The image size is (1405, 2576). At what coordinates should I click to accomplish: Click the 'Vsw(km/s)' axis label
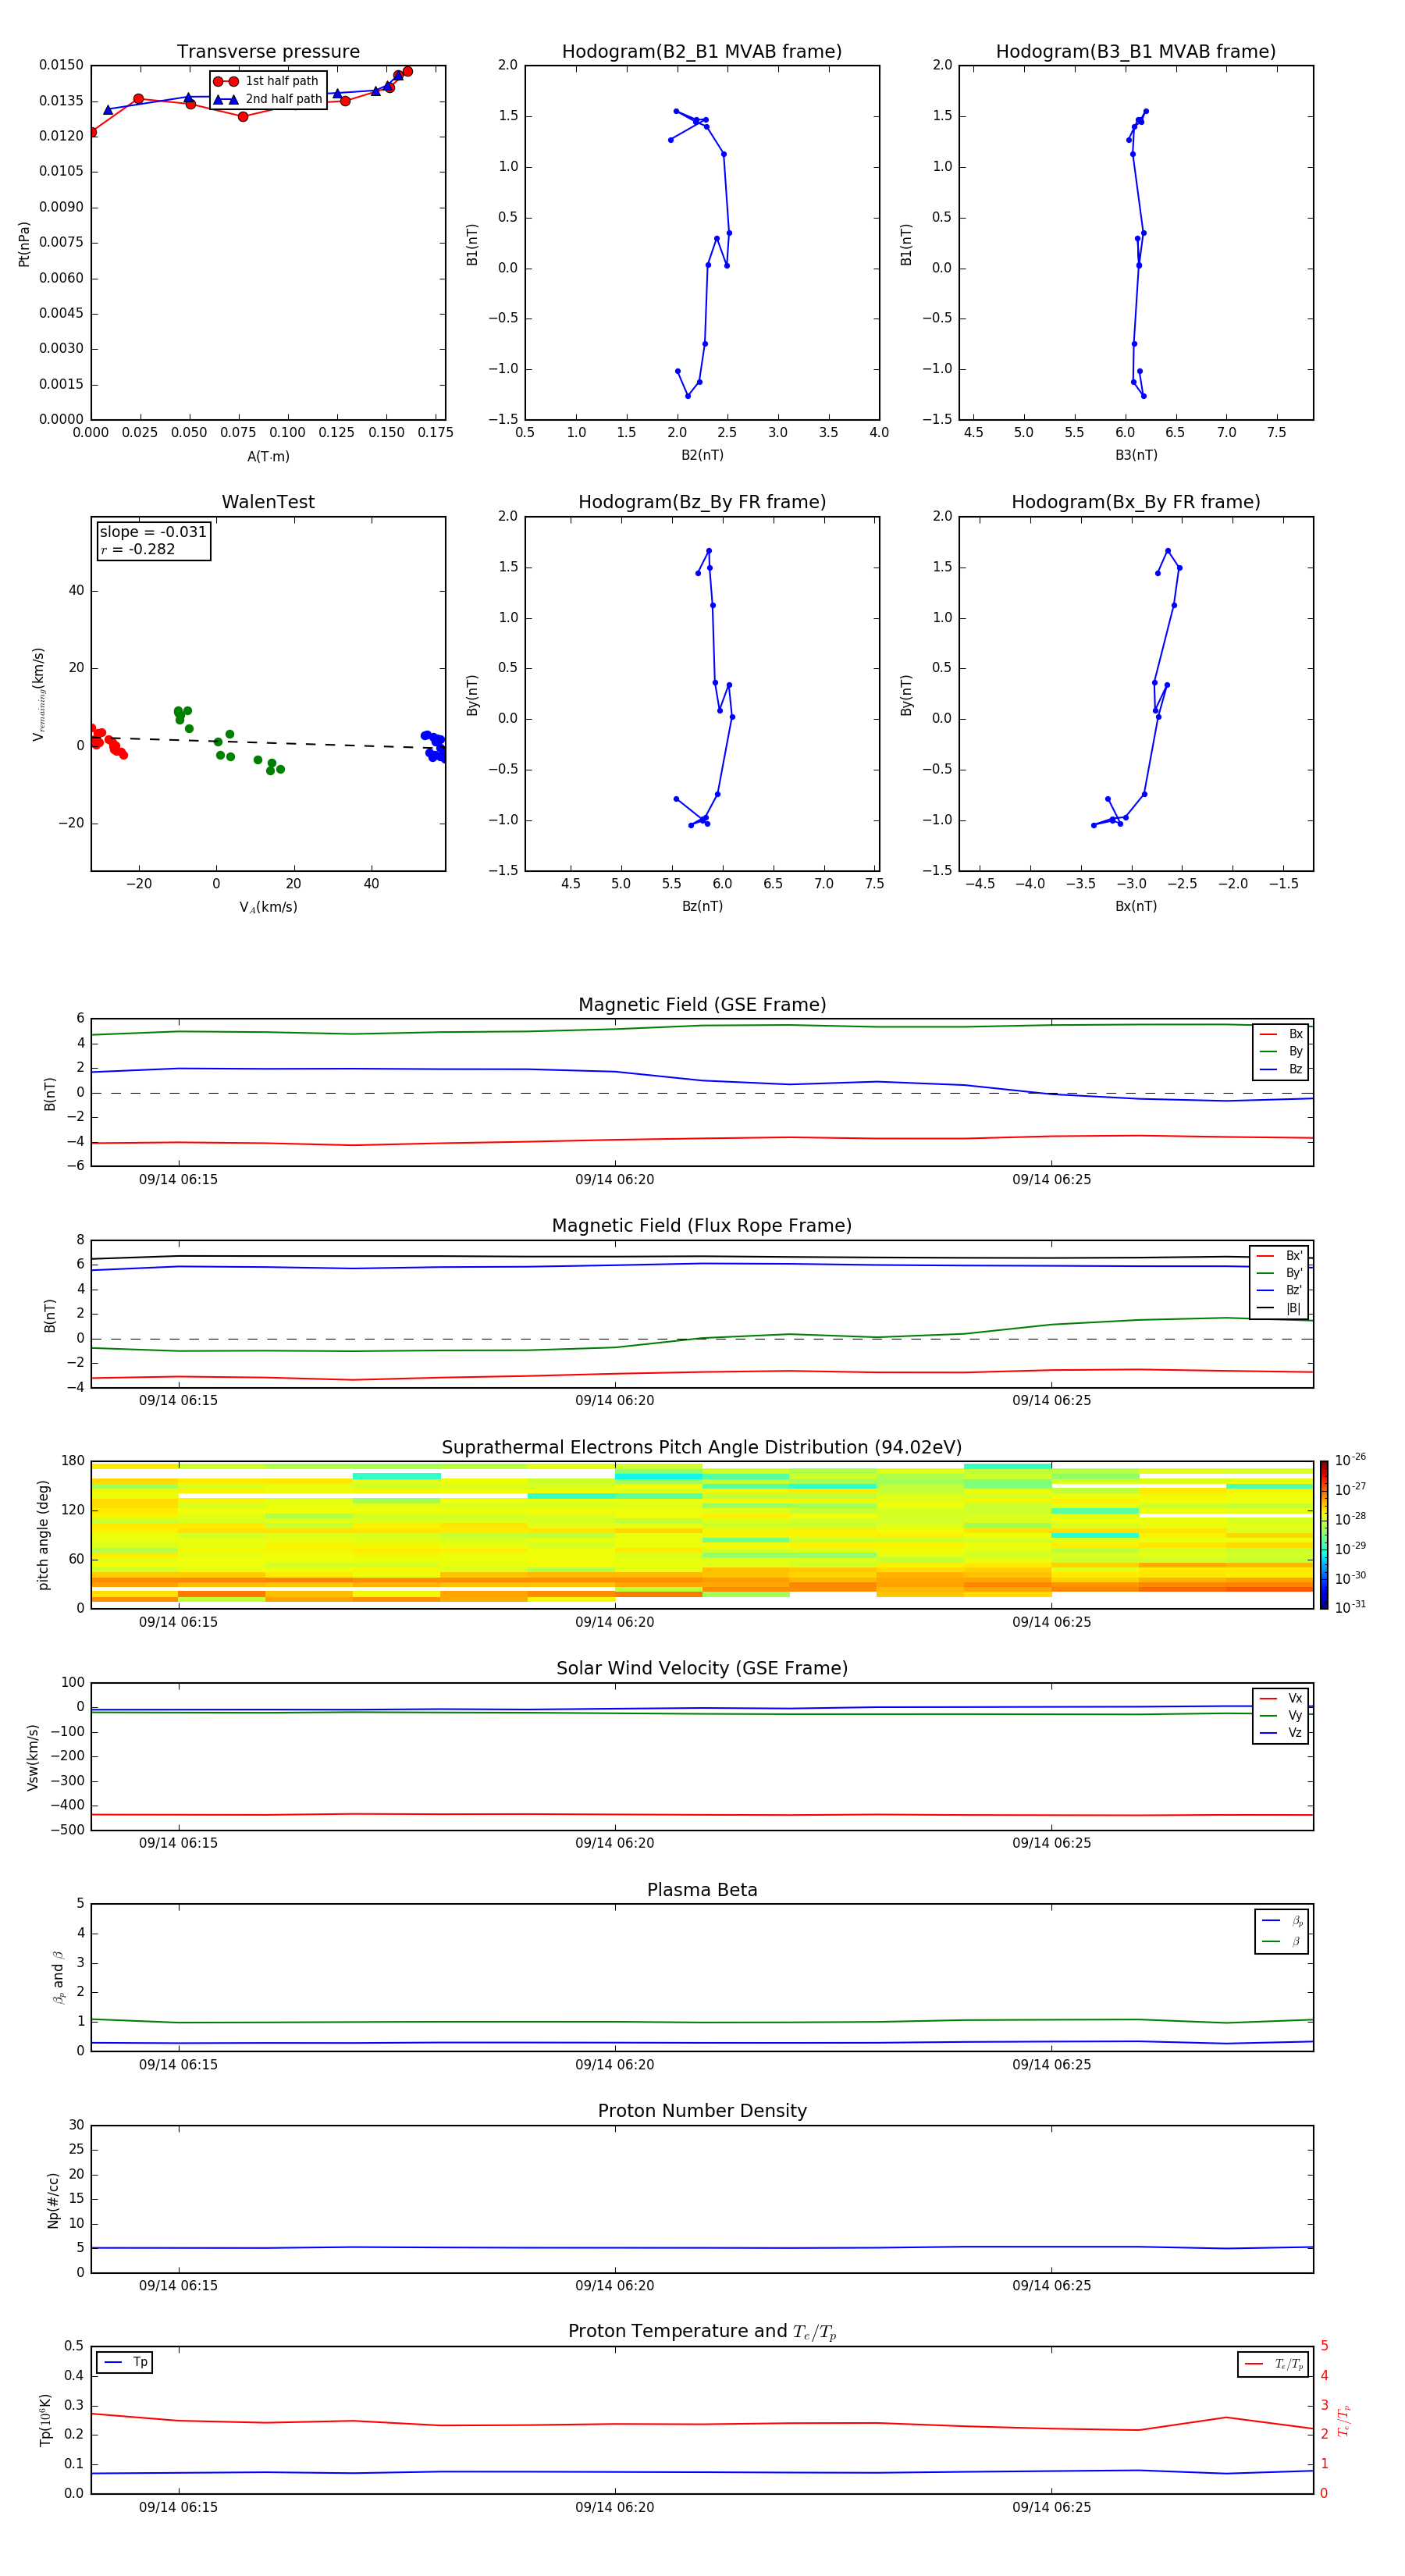pos(33,1757)
